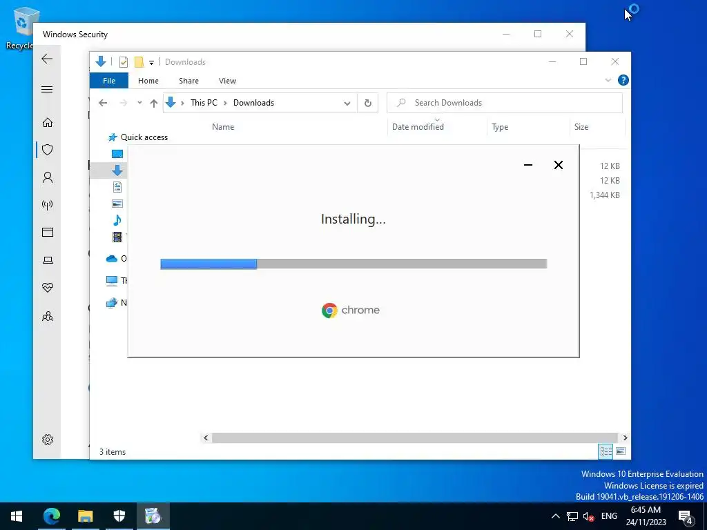Open Firewall & network protection icon
This screenshot has width=707, height=530.
tap(48, 205)
